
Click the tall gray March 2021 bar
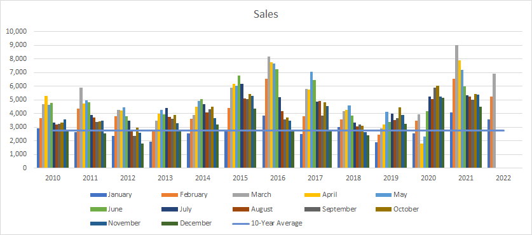click(x=456, y=107)
